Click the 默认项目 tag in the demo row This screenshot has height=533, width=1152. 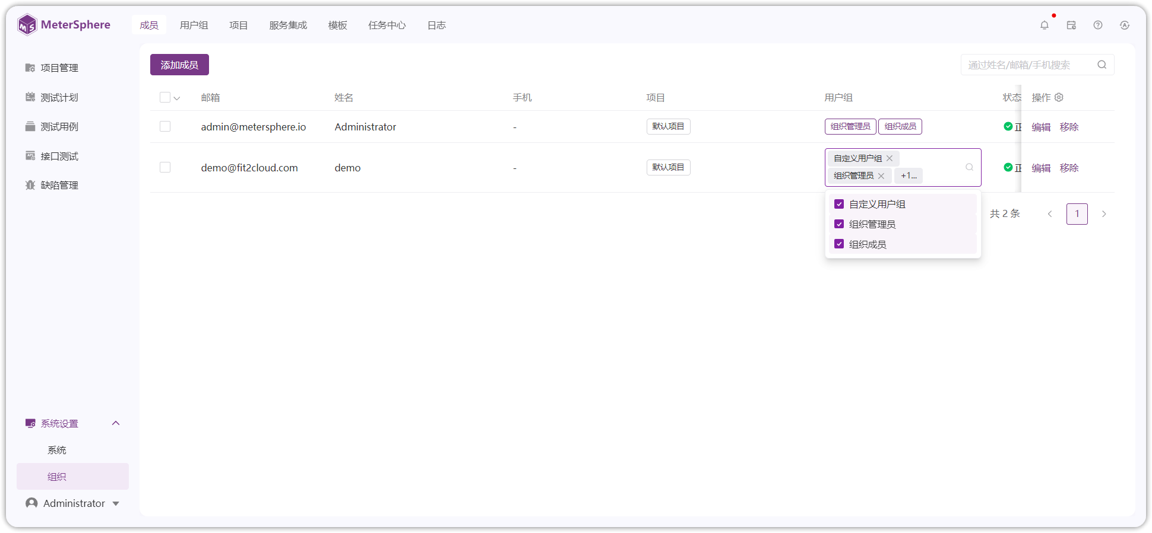668,167
